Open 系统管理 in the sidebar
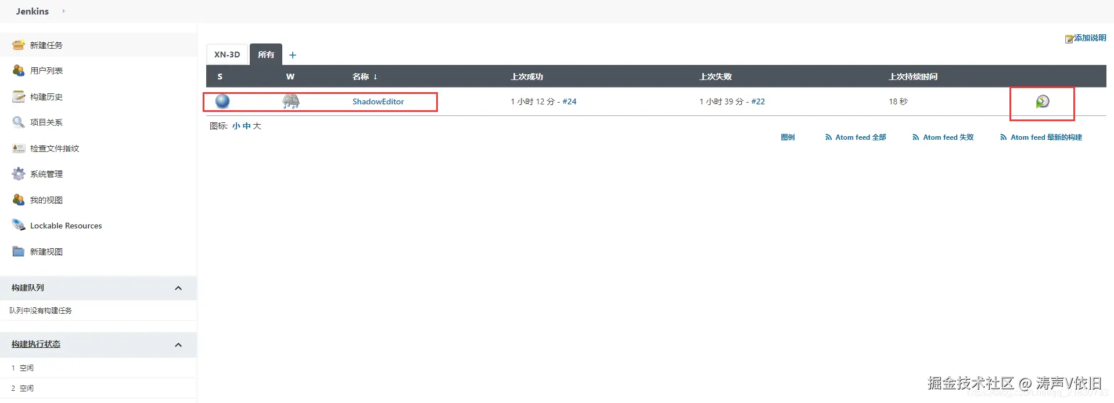The width and height of the screenshot is (1114, 403). coord(46,174)
